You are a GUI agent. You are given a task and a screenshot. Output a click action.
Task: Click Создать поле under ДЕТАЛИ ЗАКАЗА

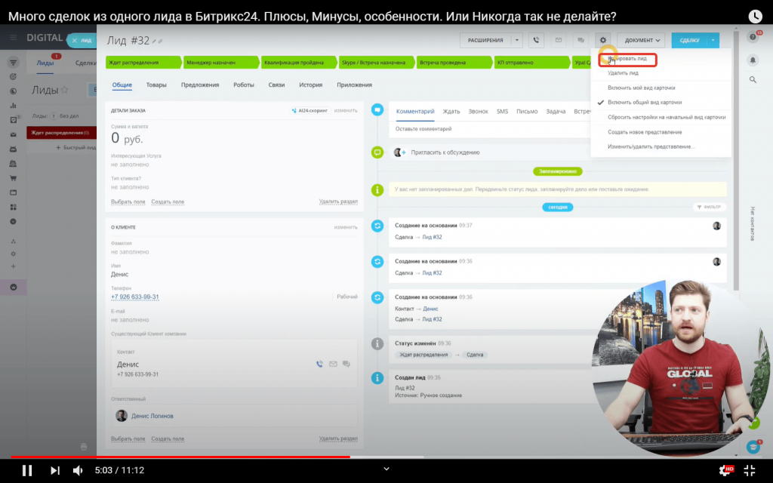(x=168, y=202)
